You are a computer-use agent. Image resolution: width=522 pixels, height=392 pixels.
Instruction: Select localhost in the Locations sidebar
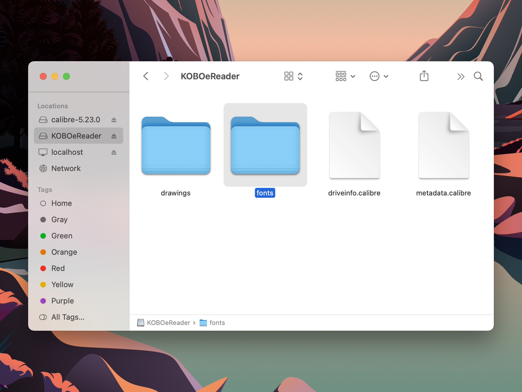coord(67,152)
